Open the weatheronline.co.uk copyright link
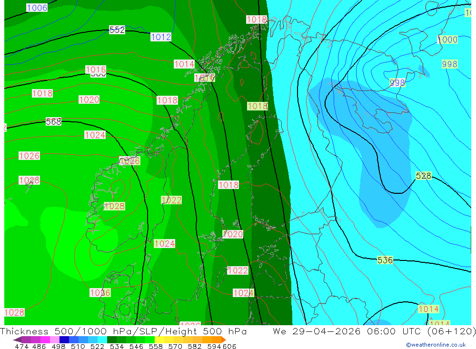Image resolution: width=476 pixels, height=349 pixels. [x=436, y=345]
